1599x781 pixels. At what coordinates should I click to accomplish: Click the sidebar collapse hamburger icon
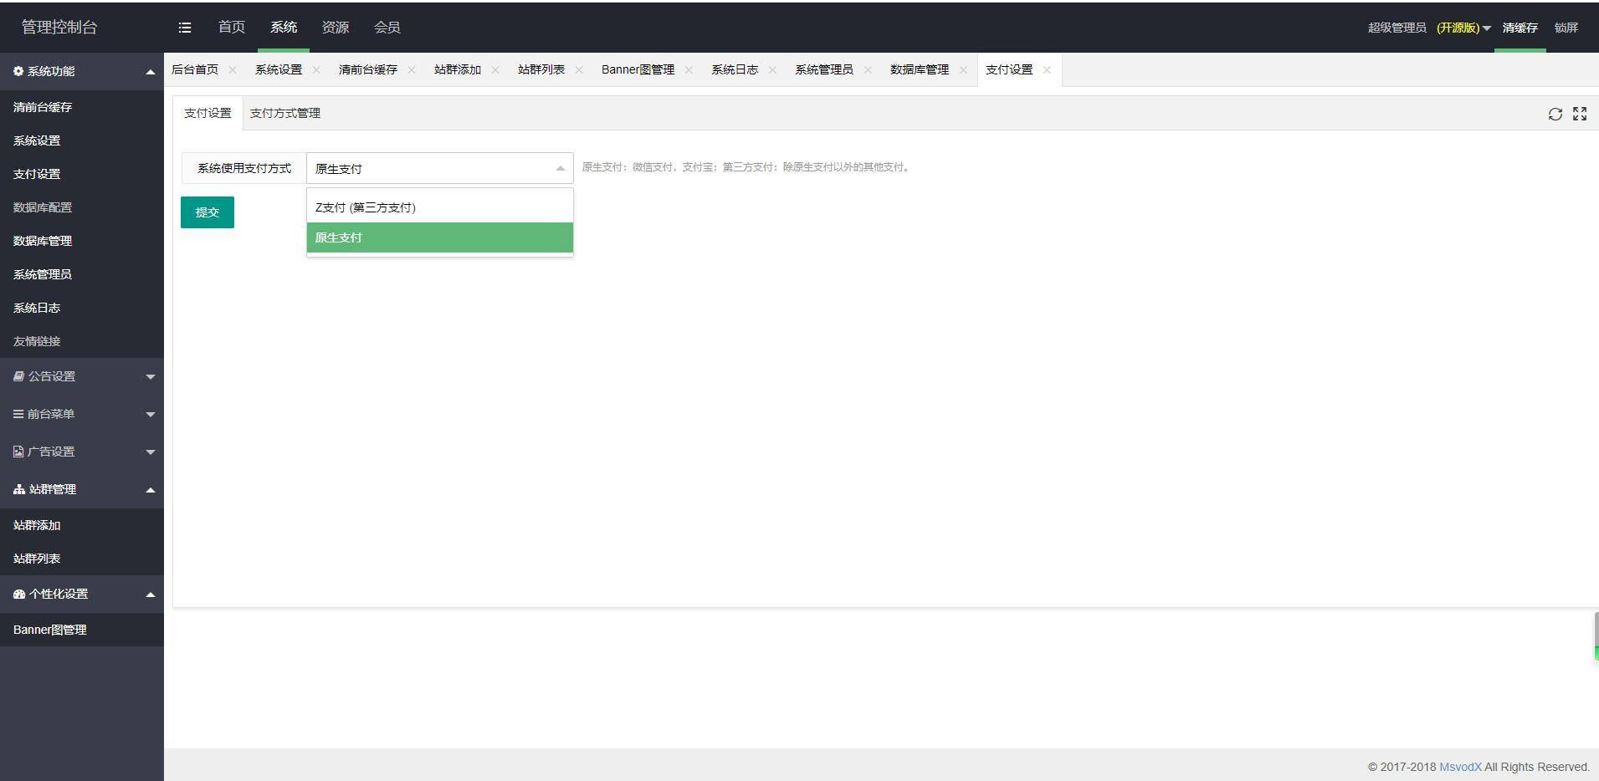pyautogui.click(x=185, y=28)
